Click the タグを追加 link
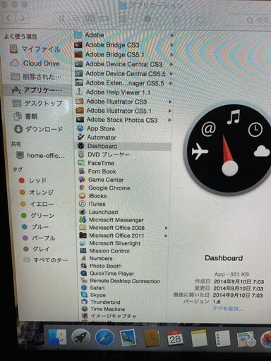Viewport: 271px width, 361px height. pyautogui.click(x=228, y=308)
